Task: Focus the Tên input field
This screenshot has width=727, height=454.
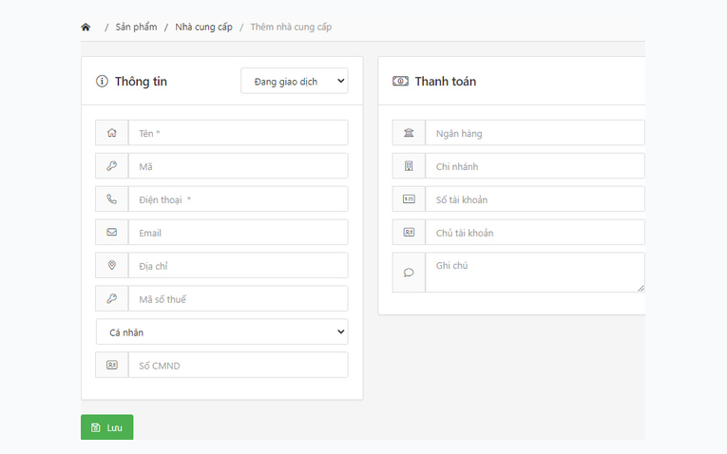Action: (x=238, y=133)
